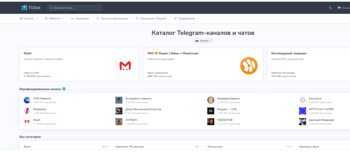Image resolution: width=350 pixels, height=152 pixels.
Task: Open the Рейтинги menu
Action: pyautogui.click(x=54, y=18)
